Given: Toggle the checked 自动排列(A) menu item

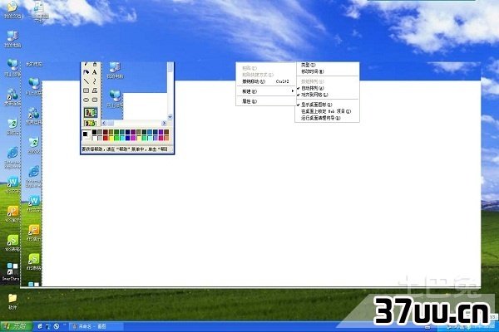Looking at the screenshot, I should [327, 88].
